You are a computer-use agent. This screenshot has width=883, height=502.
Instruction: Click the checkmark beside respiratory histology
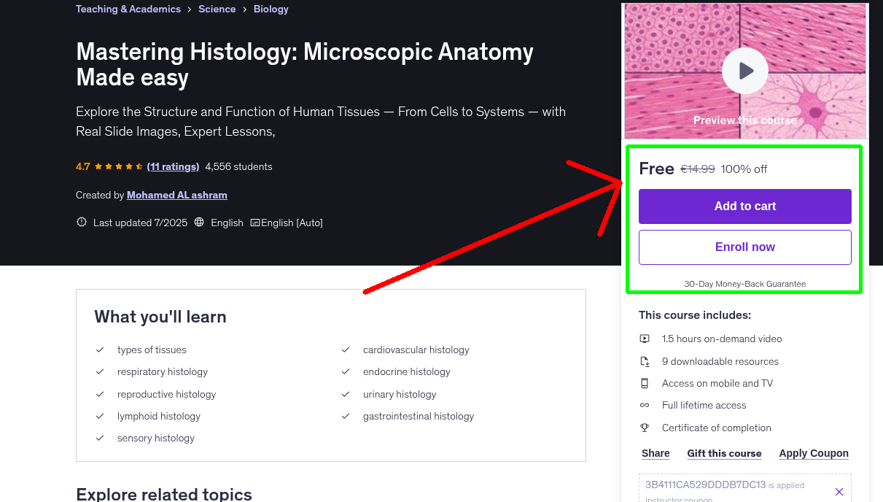click(100, 371)
